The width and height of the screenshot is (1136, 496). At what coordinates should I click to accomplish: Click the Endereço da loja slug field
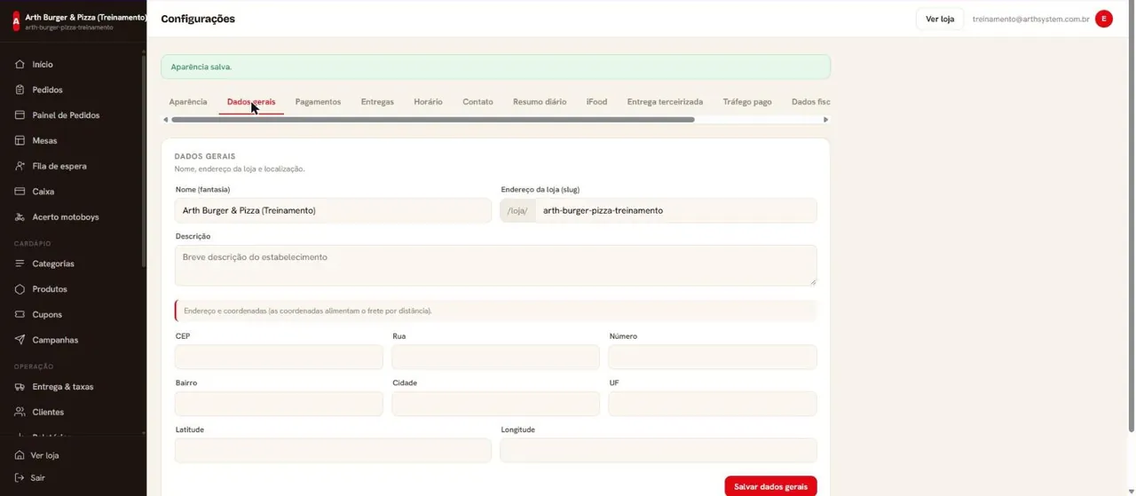pos(675,210)
